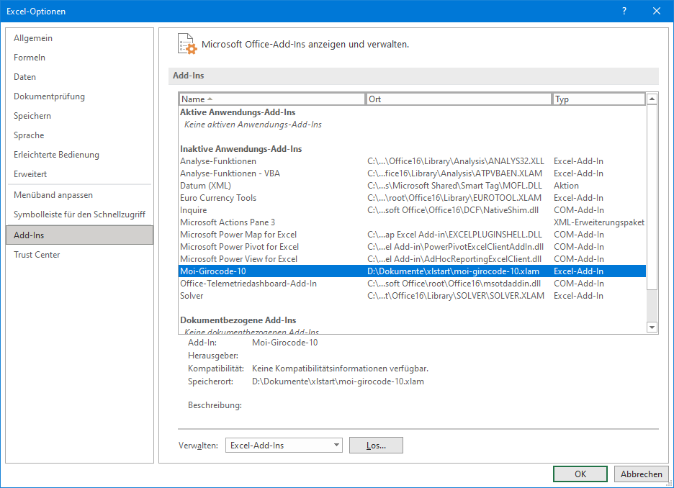Select Analyse-Funktionen - VBA row
This screenshot has height=488, width=674.
pos(412,173)
